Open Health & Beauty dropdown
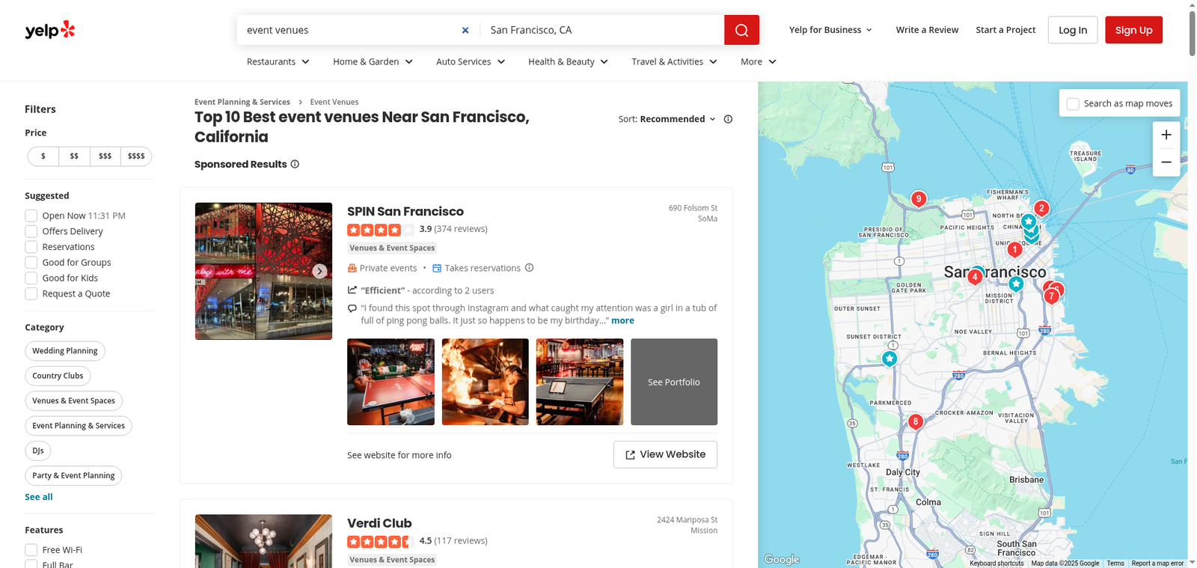The width and height of the screenshot is (1197, 568). [x=569, y=61]
